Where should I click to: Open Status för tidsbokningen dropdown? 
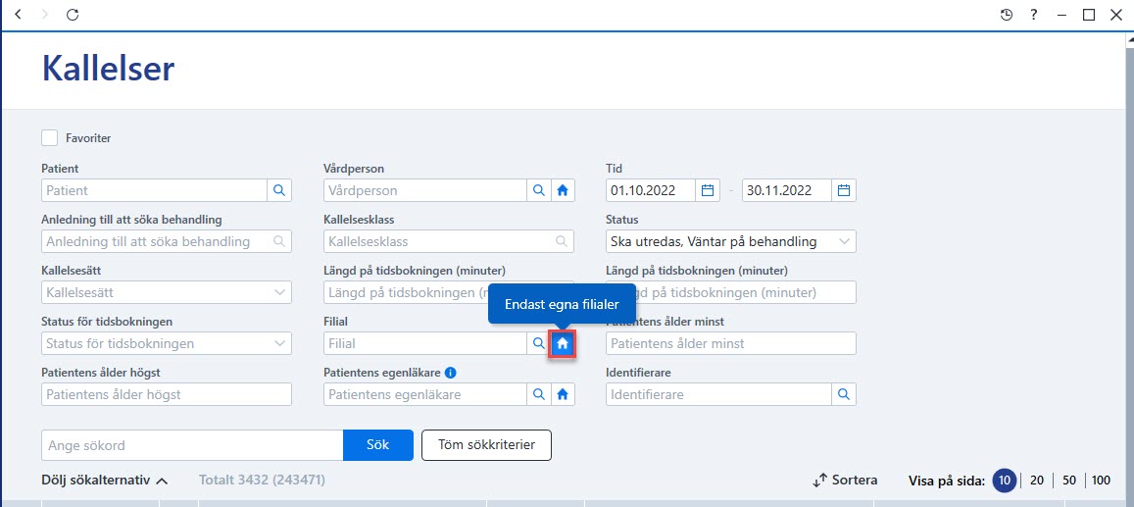[x=167, y=343]
